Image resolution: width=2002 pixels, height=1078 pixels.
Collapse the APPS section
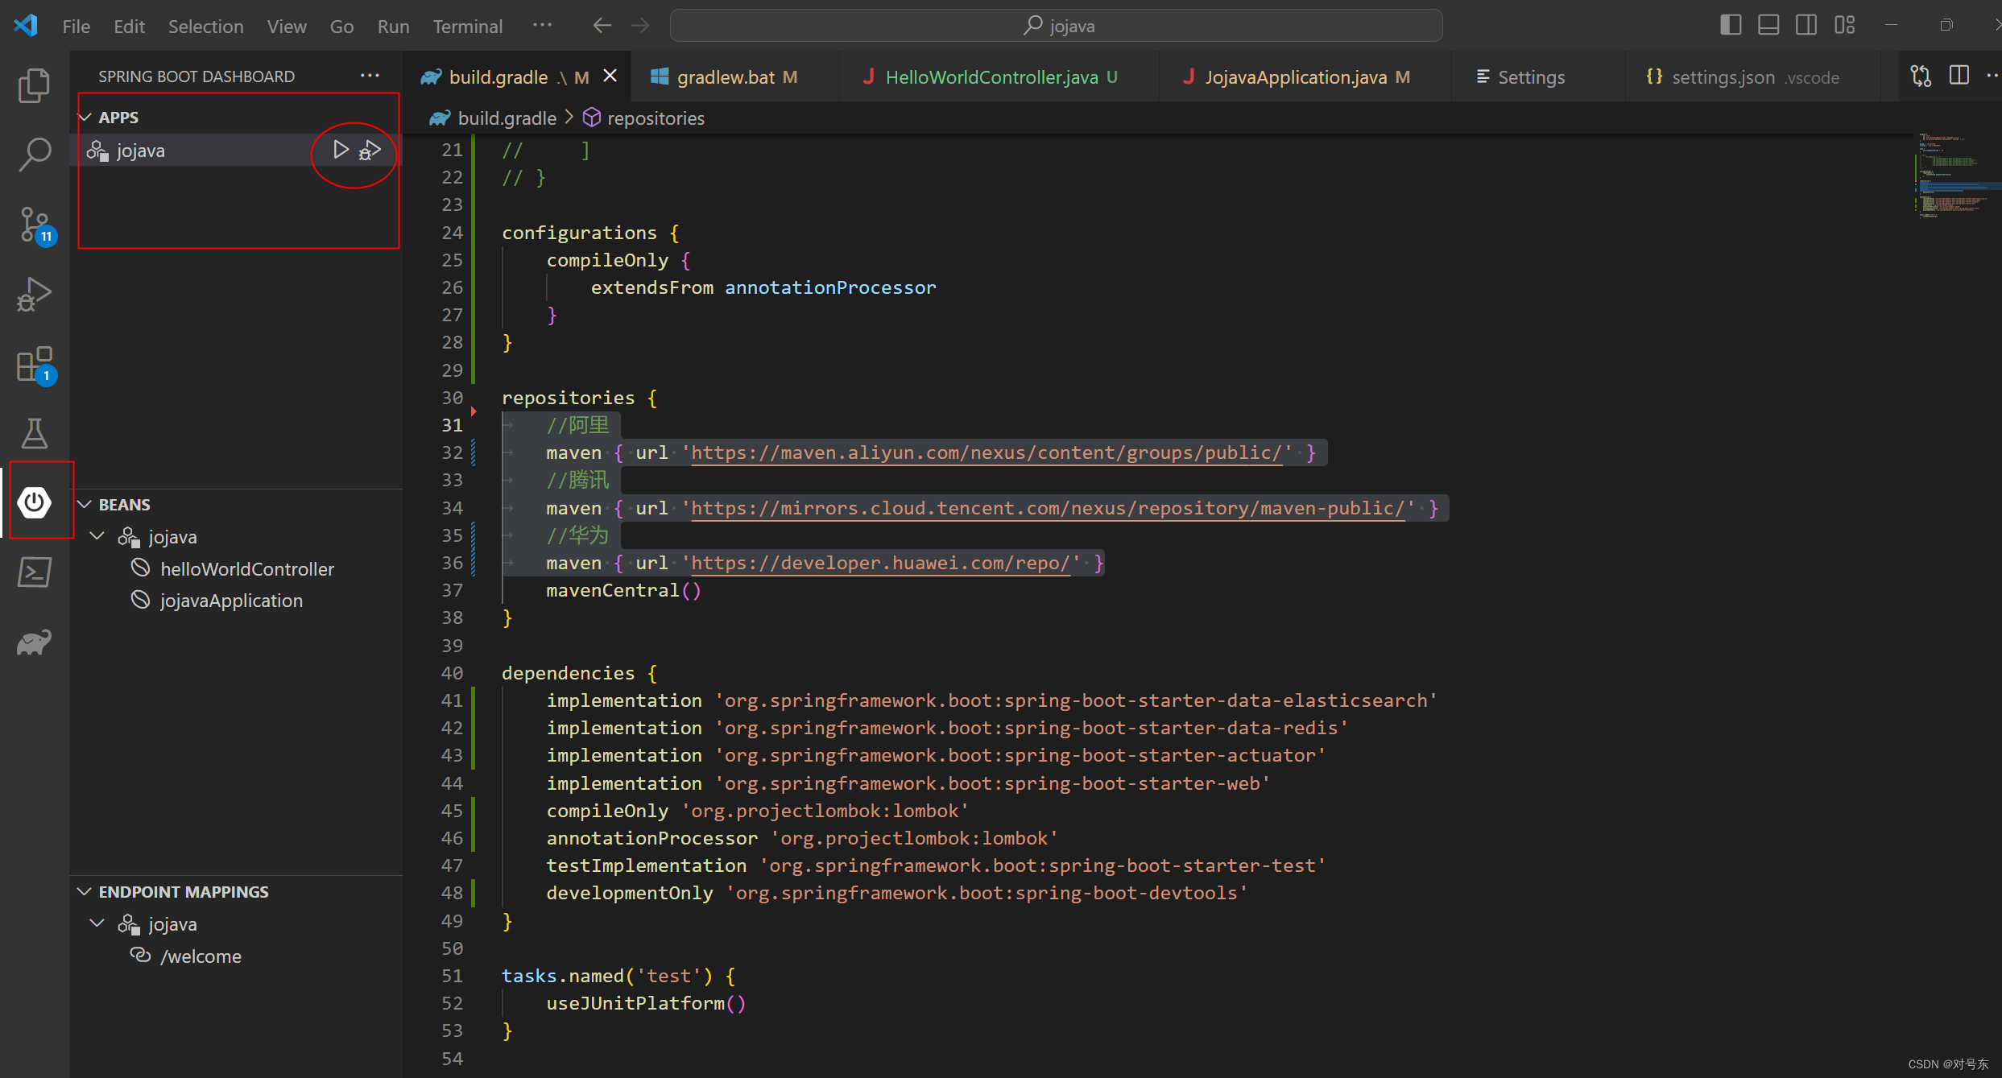coord(85,118)
